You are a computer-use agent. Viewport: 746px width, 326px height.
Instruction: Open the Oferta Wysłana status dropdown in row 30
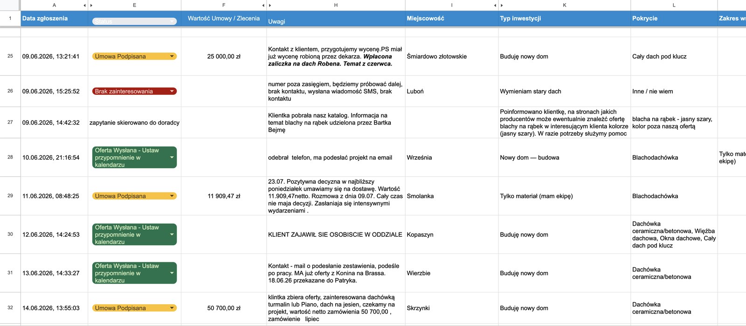click(172, 234)
